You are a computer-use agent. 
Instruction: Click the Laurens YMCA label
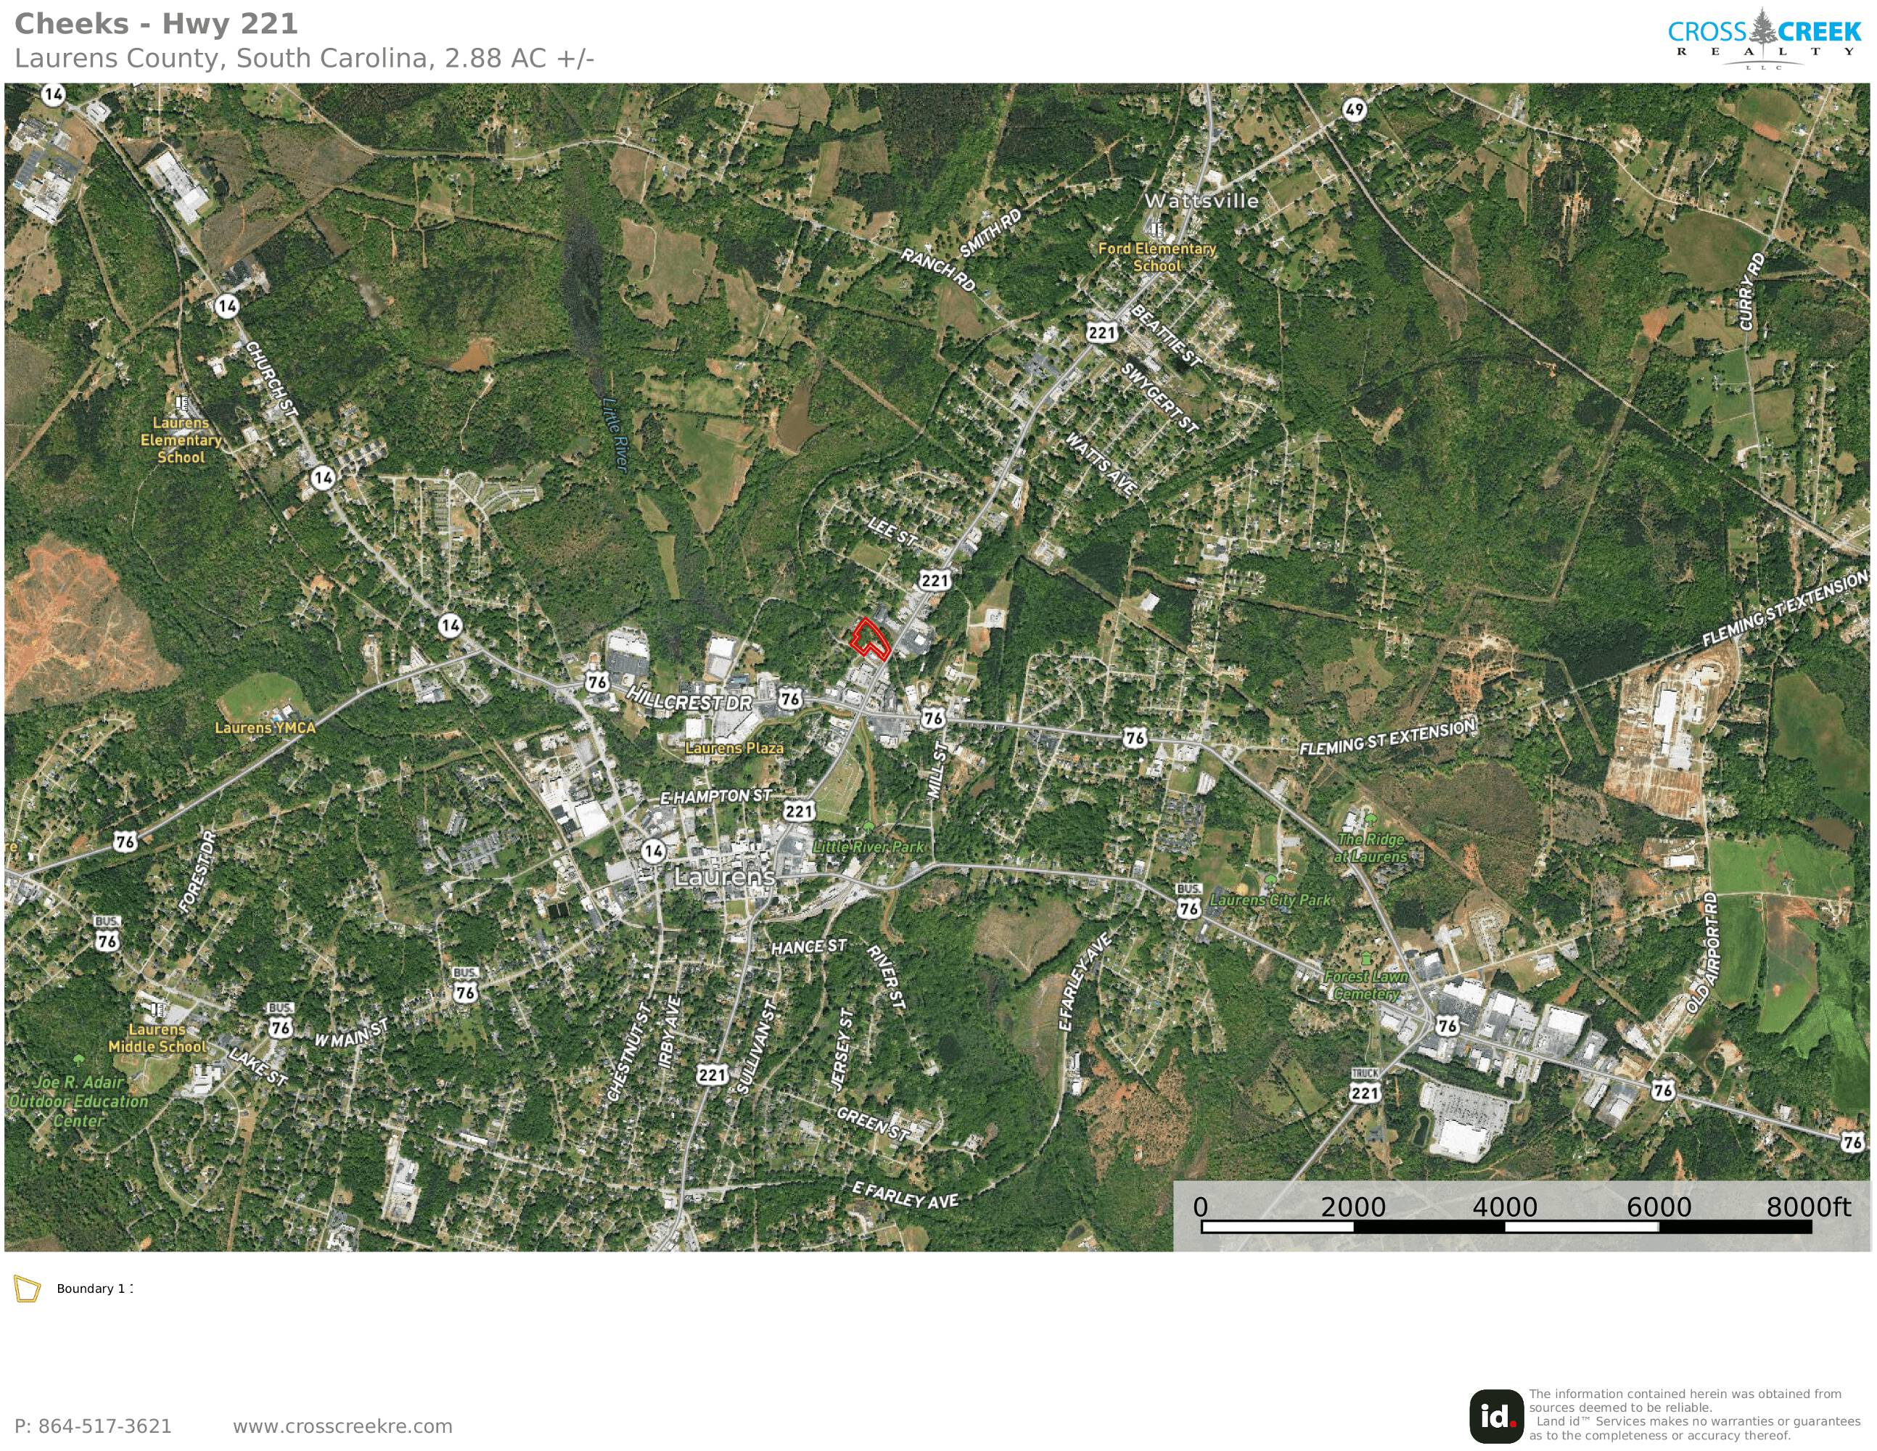[x=265, y=728]
